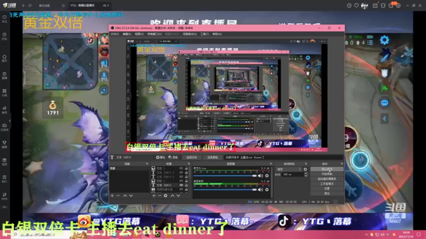Toggle lock on 文本 (GDI+) 3 source

(186, 173)
